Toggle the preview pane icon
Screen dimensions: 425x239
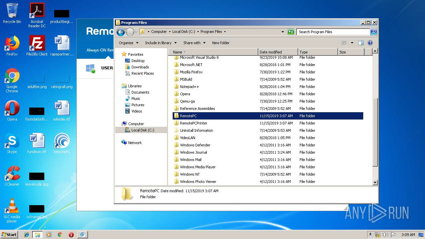click(x=361, y=43)
